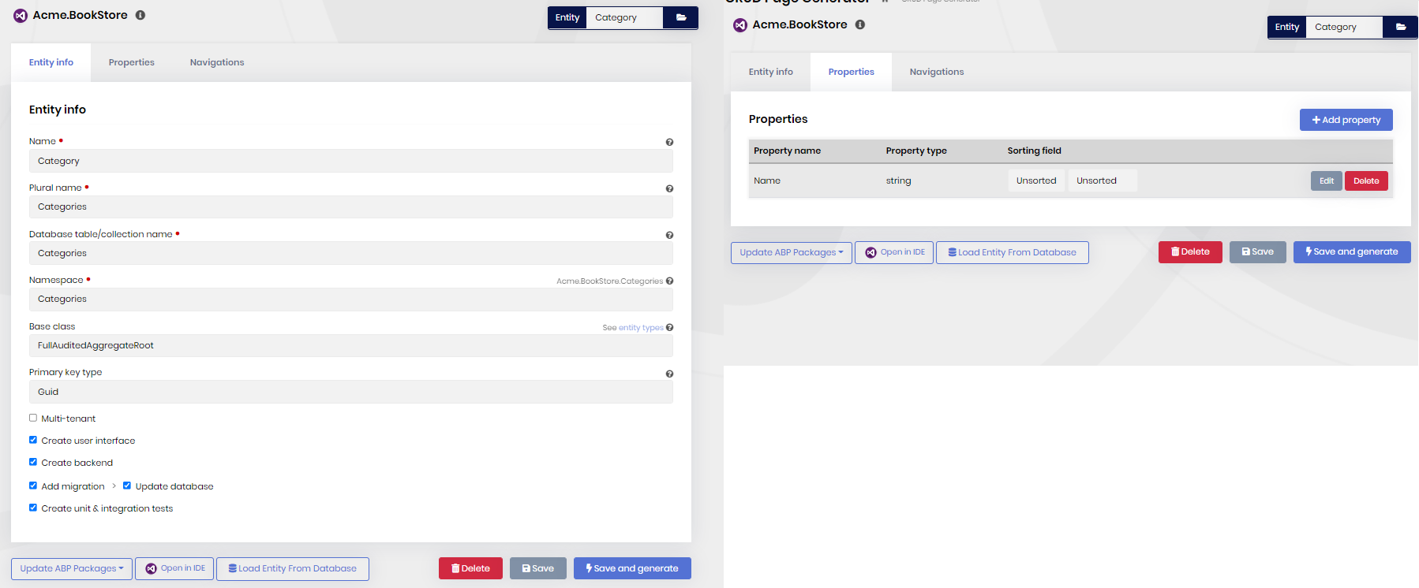The width and height of the screenshot is (1419, 588).
Task: Click the Name input field containing Category
Action: click(351, 161)
